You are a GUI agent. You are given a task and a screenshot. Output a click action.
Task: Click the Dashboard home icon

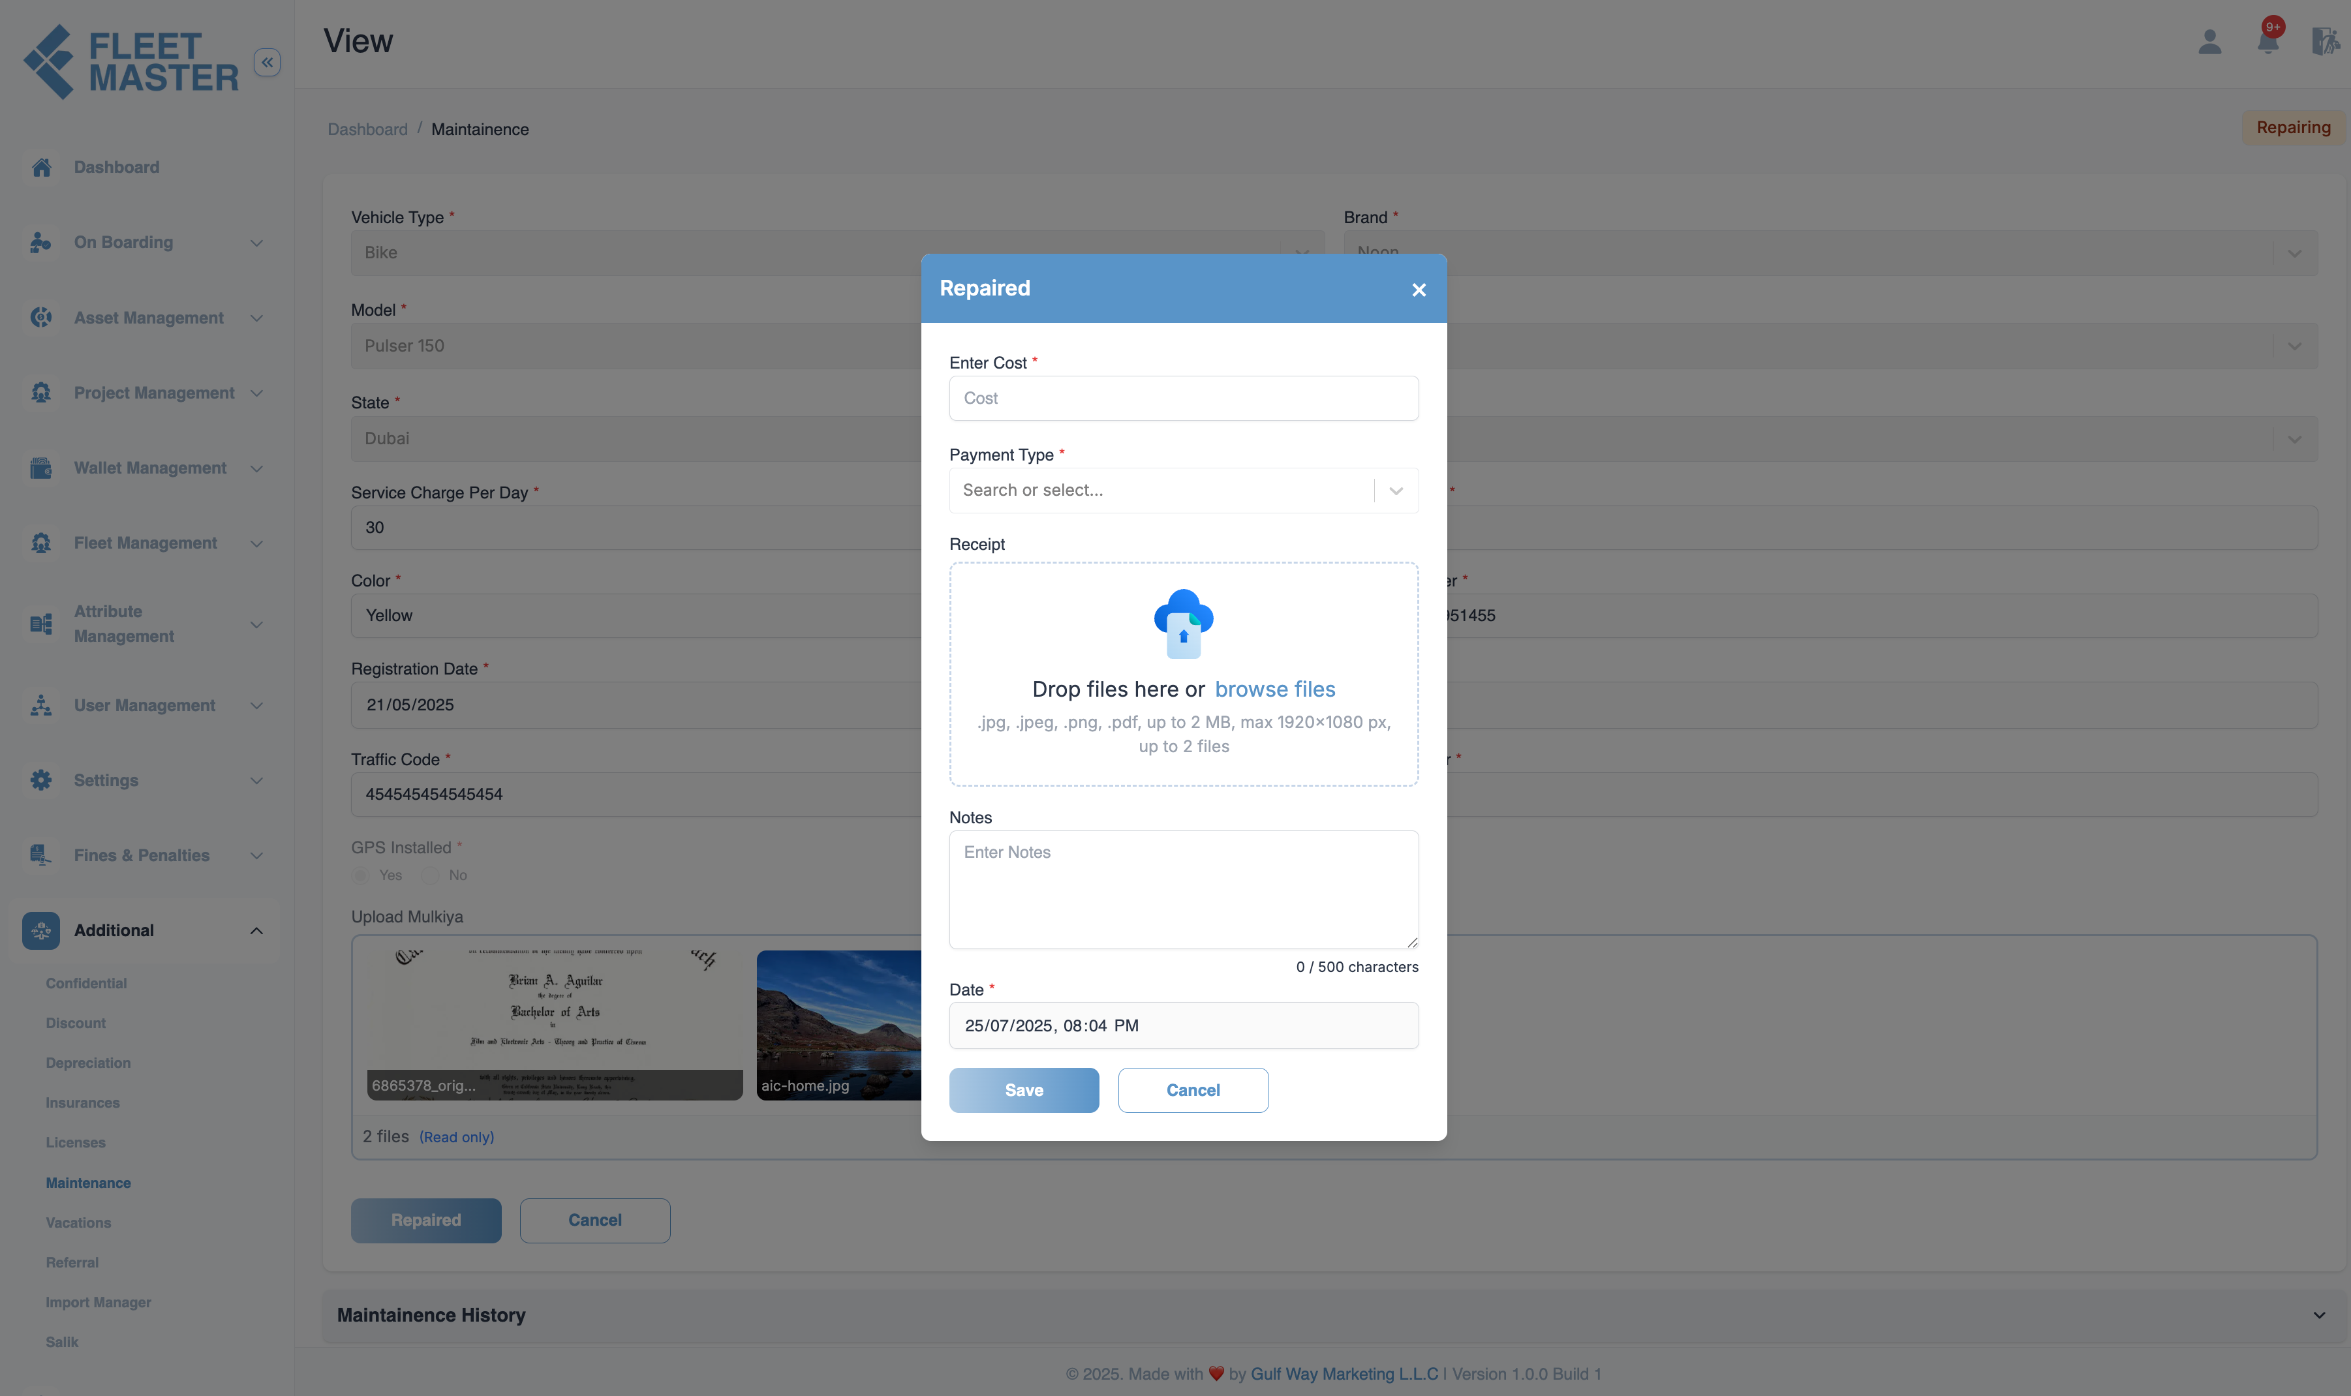click(40, 168)
